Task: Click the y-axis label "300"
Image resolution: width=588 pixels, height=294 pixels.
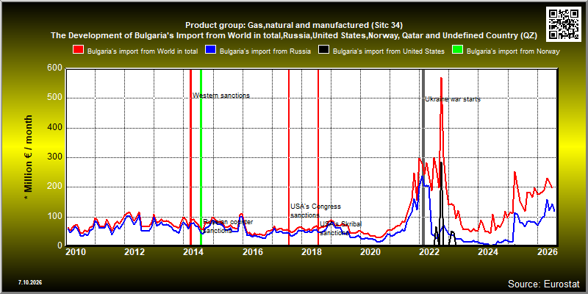Action: (x=56, y=158)
